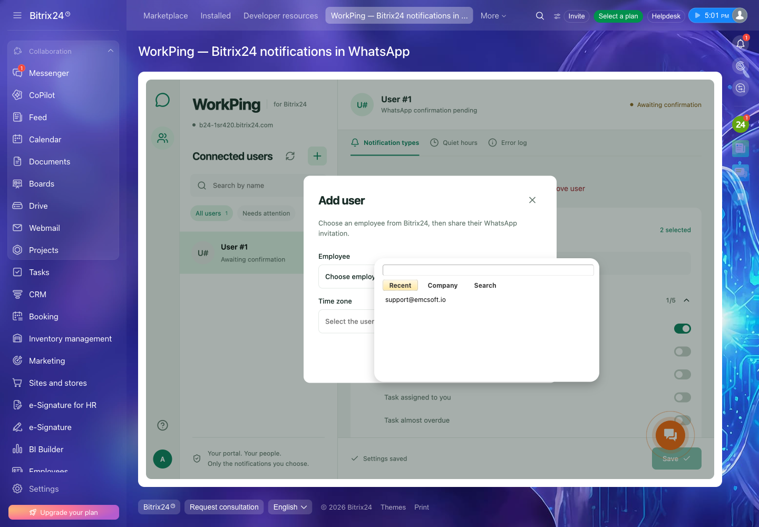Open the WorkPing help question icon
This screenshot has width=759, height=527.
[x=162, y=425]
